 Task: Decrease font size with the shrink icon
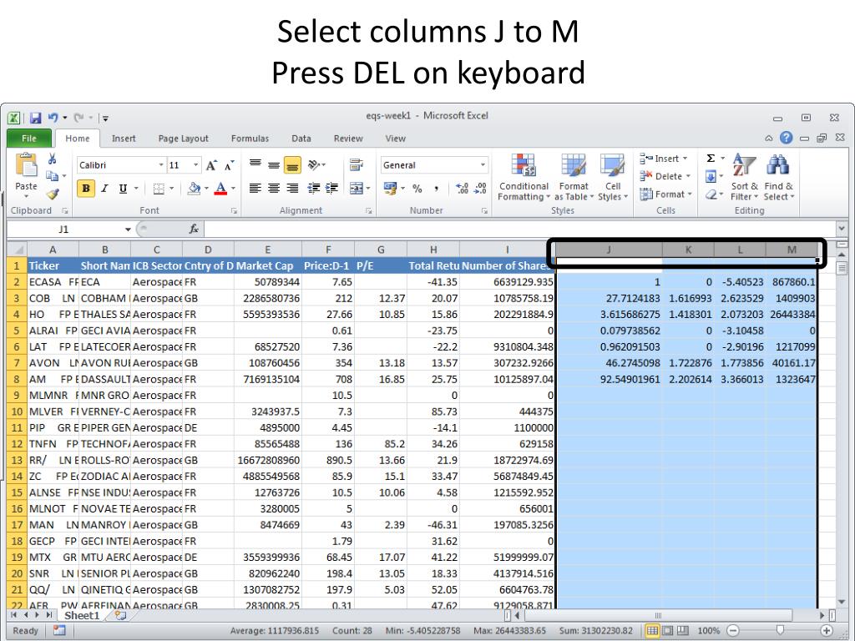[230, 165]
